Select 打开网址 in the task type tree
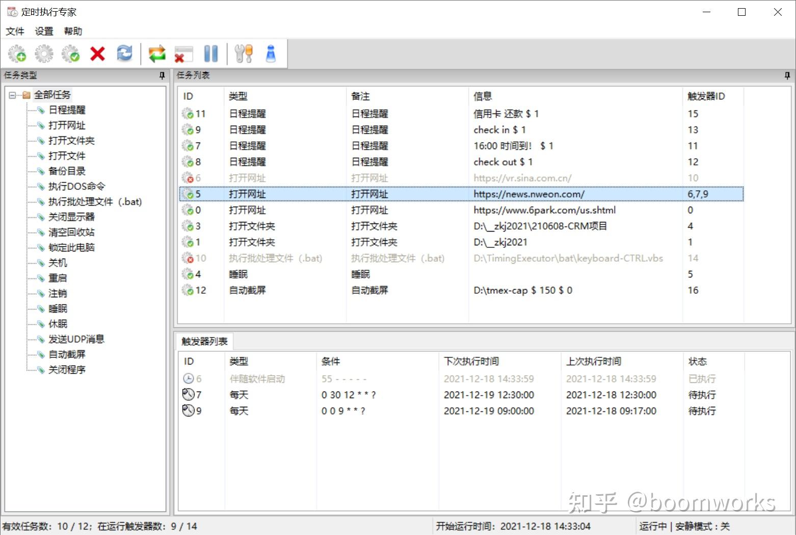The width and height of the screenshot is (796, 535). (67, 125)
